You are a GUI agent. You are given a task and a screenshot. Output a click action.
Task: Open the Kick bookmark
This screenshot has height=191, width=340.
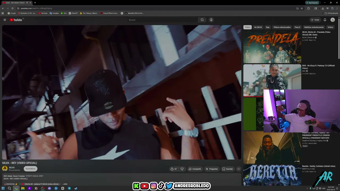click(64, 13)
